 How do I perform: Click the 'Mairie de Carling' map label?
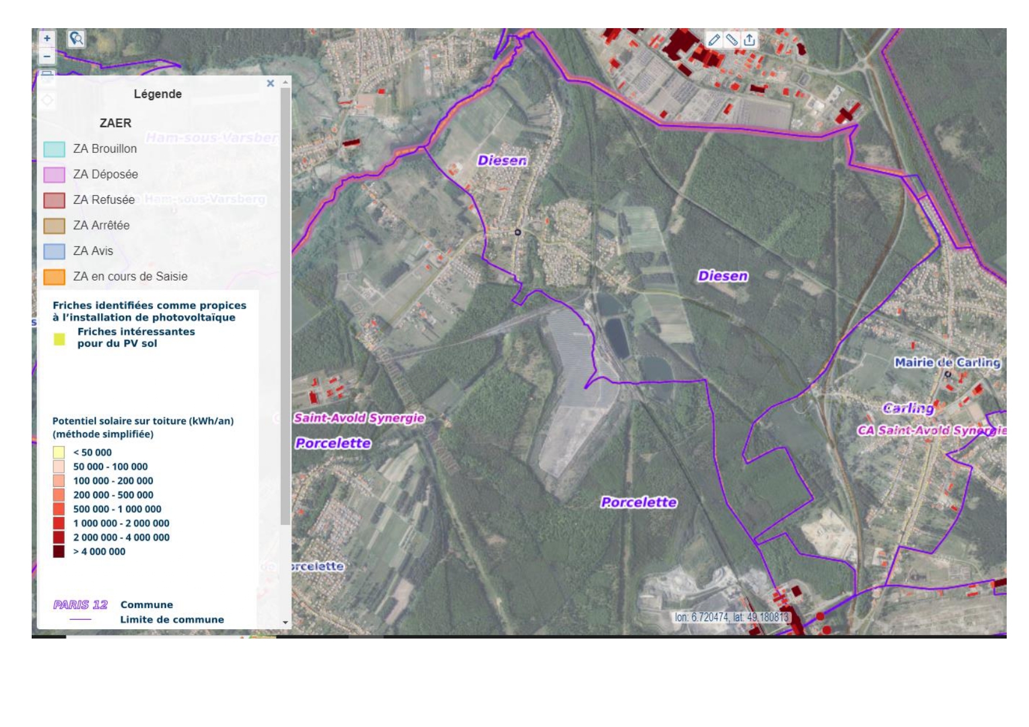click(x=947, y=363)
